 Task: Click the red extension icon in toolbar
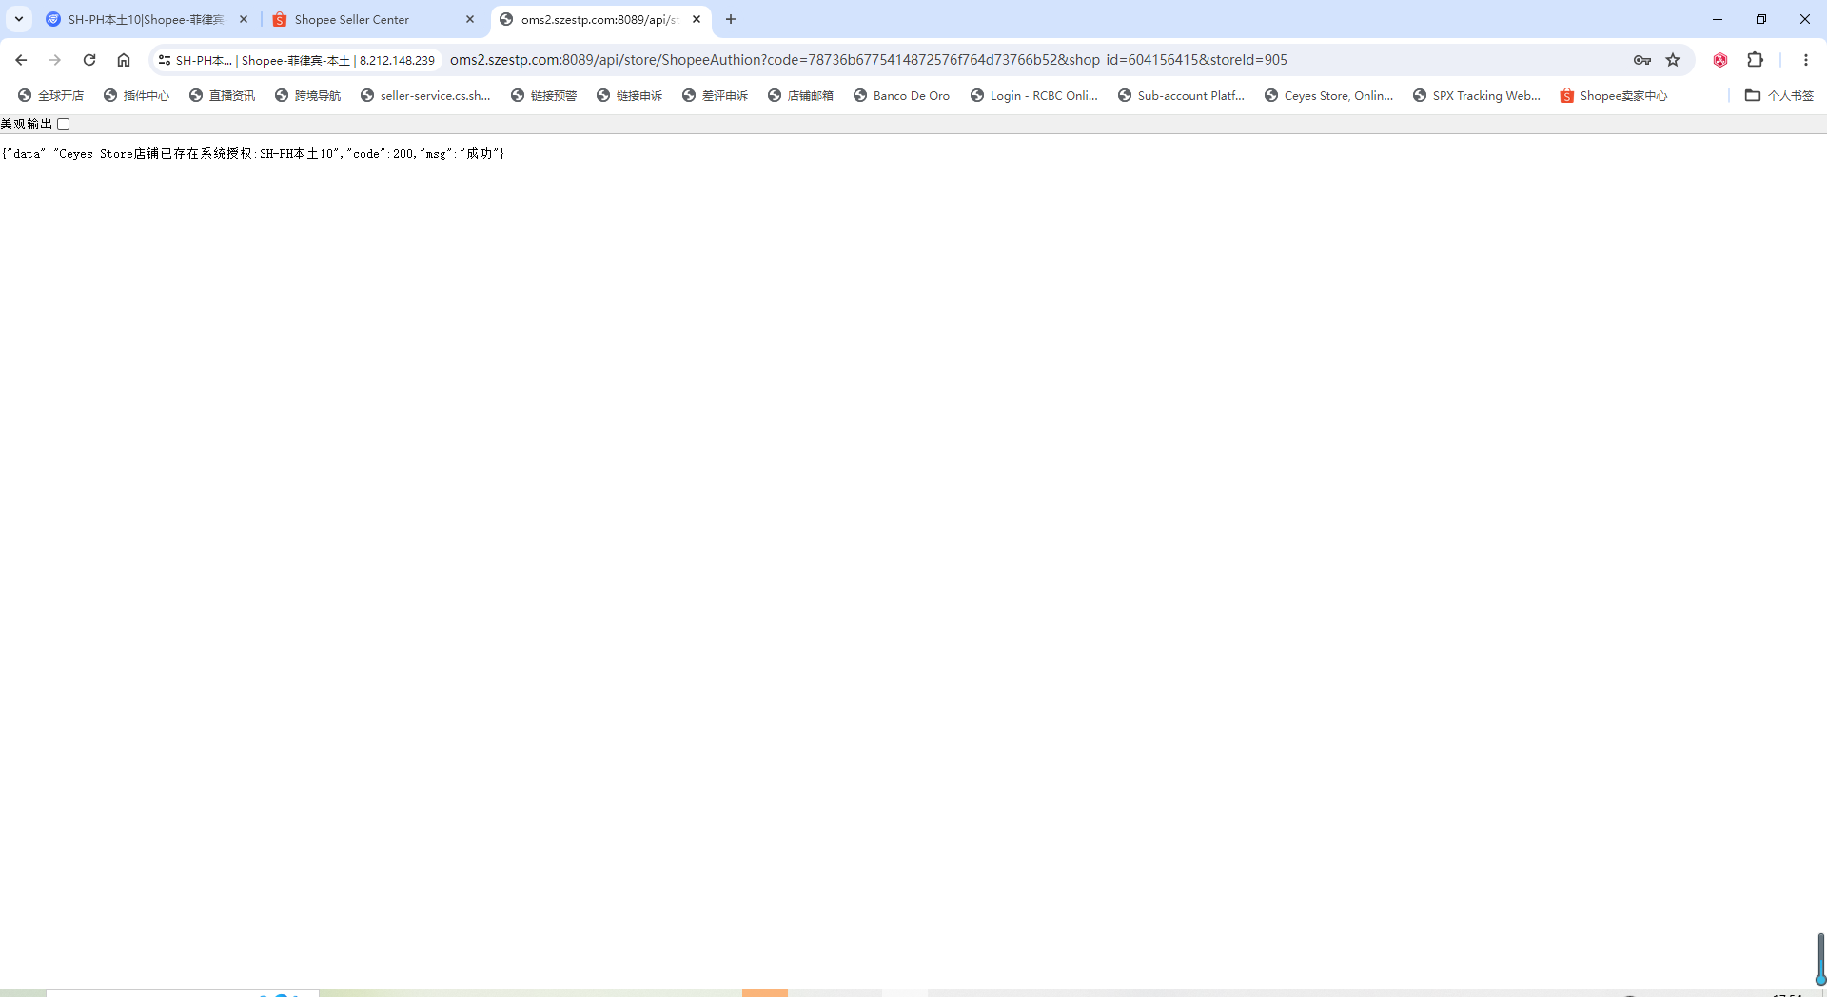(x=1720, y=60)
